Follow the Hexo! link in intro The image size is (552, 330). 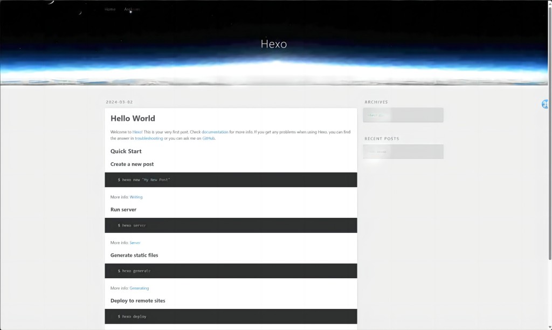coord(137,132)
